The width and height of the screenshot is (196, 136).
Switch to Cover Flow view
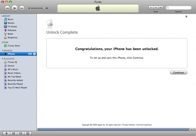click(x=161, y=8)
